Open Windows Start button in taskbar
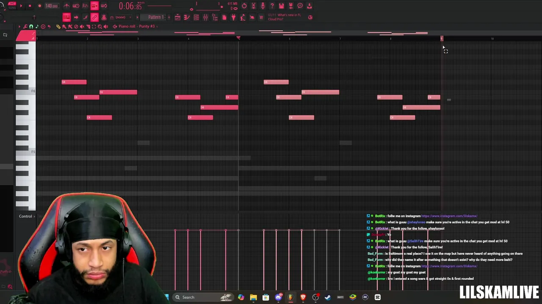 166,297
